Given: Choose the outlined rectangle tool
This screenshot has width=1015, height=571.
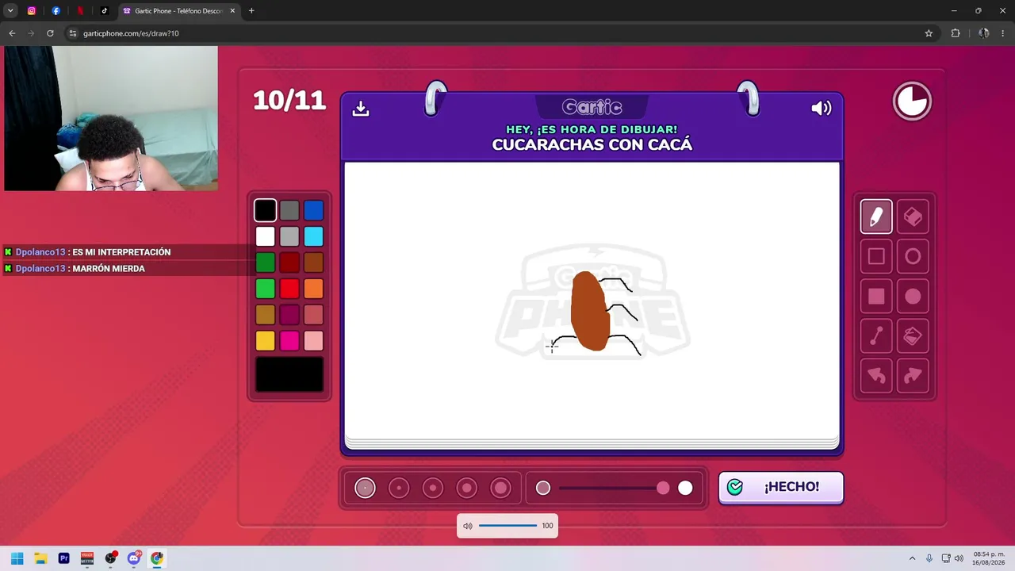Looking at the screenshot, I should [x=876, y=256].
